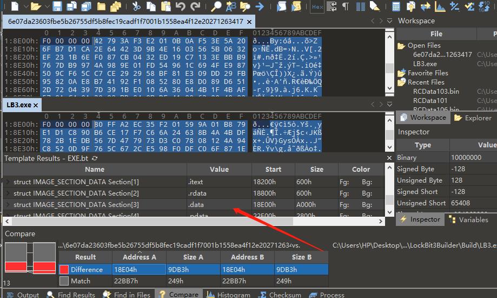Viewport: 497px width, 298px height.
Task: Click the Address A column header
Action: coord(139,257)
